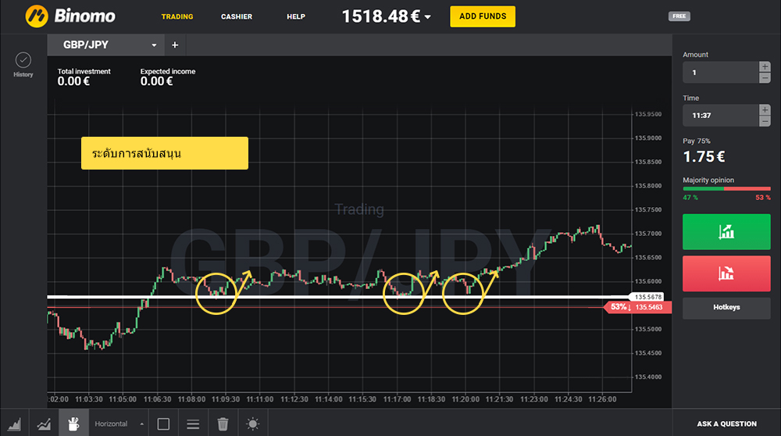Viewport: 781px width, 436px height.
Task: Open the trade History panel
Action: (23, 64)
